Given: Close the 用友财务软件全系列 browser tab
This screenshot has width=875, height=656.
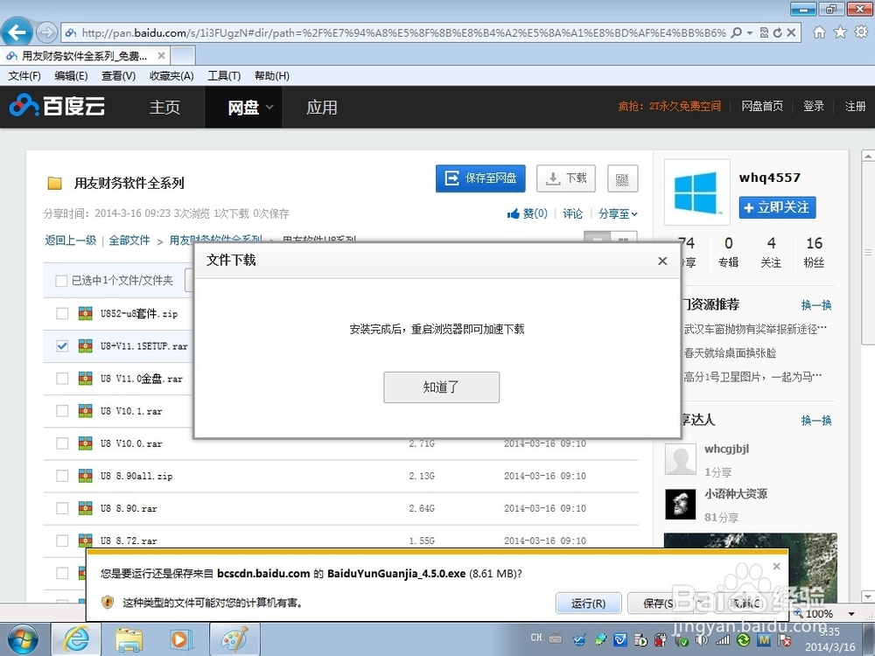Looking at the screenshot, I should tap(161, 56).
